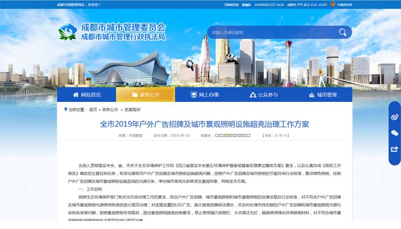Click the 政务公开 breadcrumb link

[111, 109]
